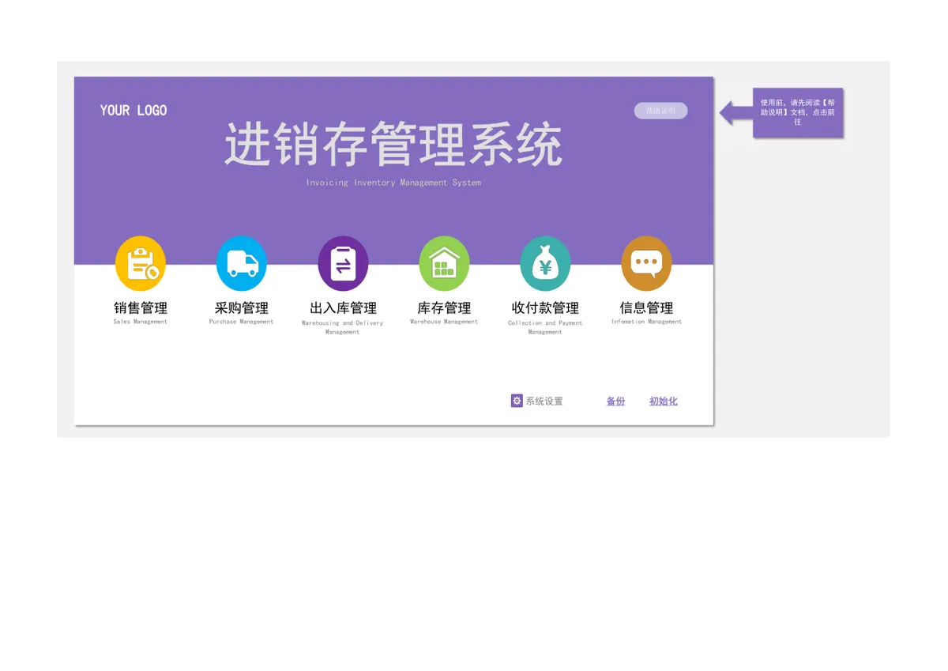Viewport: 948px width, 671px height.
Task: Click the Purchase Management English caption
Action: 242,322
